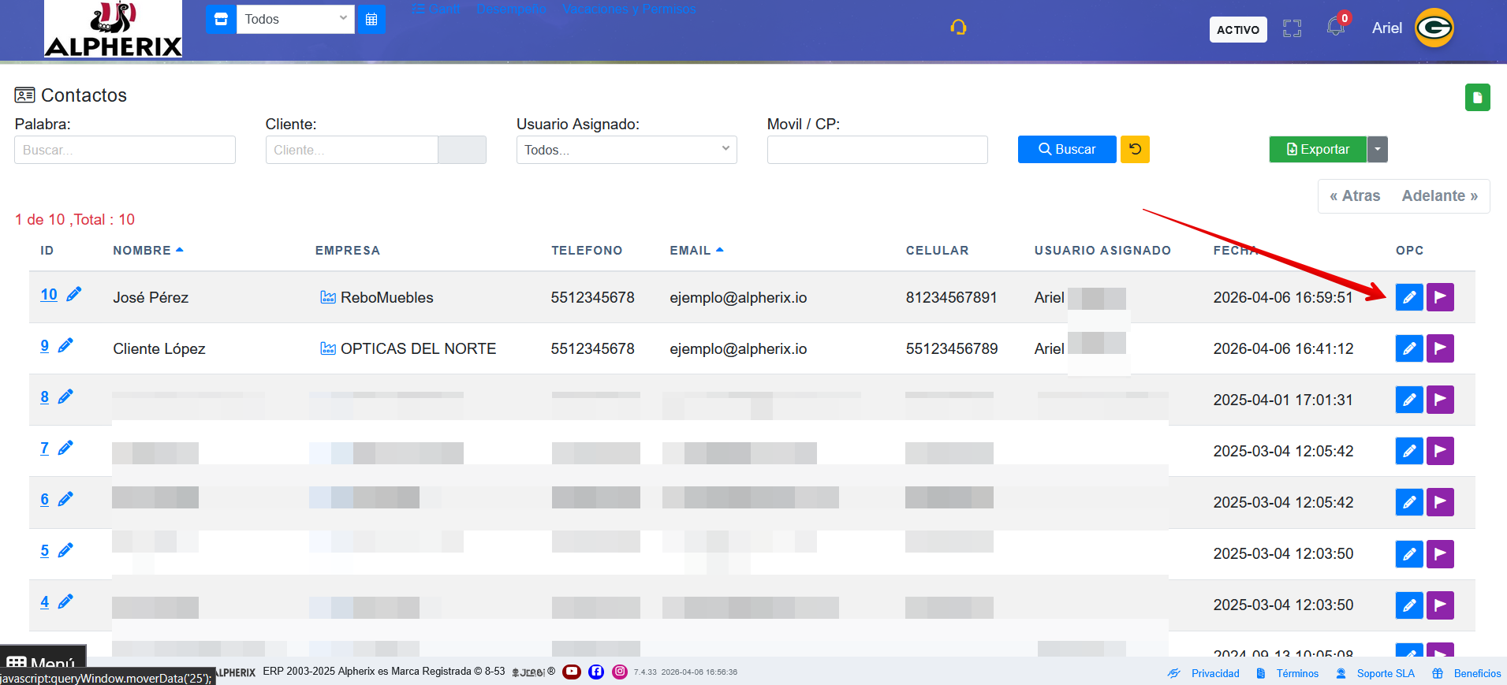Screen dimensions: 1507x685
Task: Expand the Usuario Asignado dropdown
Action: coord(626,150)
